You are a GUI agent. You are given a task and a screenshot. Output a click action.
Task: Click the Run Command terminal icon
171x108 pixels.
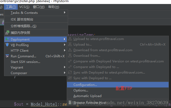pyautogui.click(x=7, y=56)
